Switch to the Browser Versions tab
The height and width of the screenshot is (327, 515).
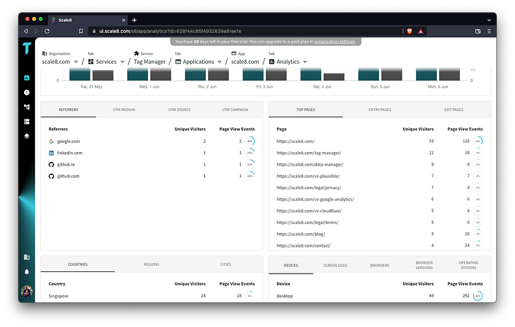[x=424, y=265]
